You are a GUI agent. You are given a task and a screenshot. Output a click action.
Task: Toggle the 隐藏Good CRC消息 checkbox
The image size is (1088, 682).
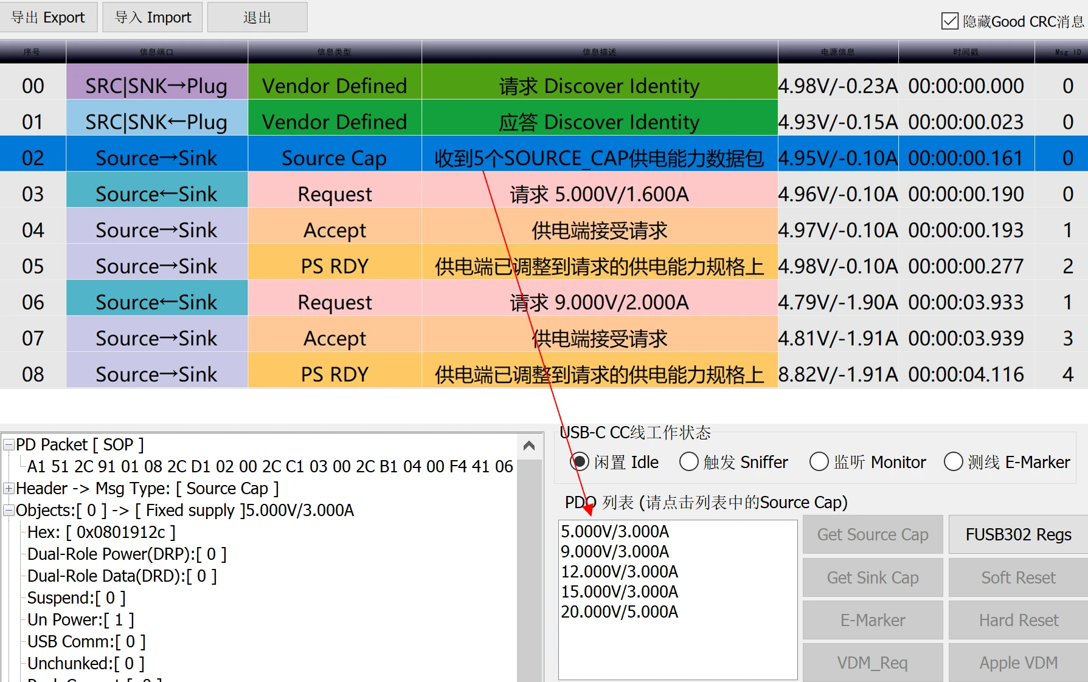(949, 21)
